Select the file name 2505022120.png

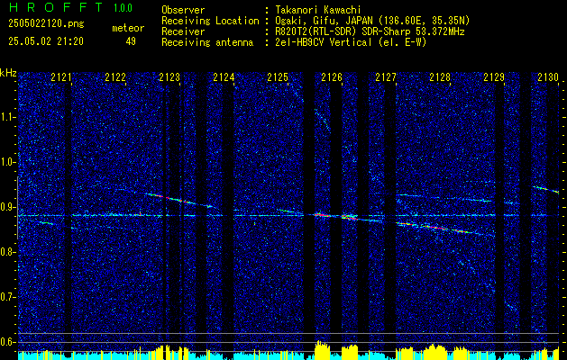46,24
